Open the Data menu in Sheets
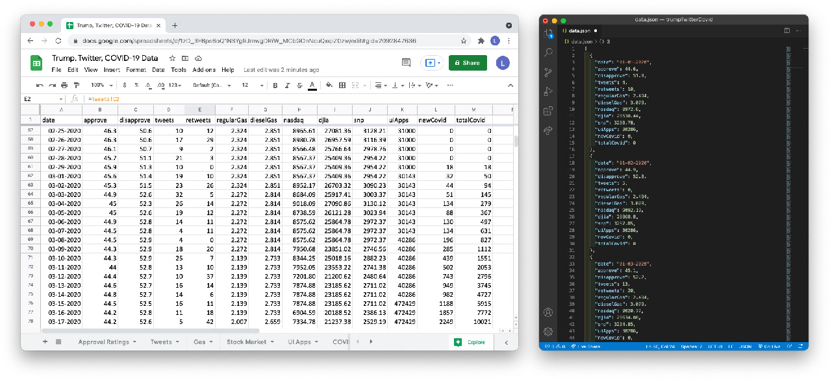Screen dimensions: 830x381 [158, 70]
